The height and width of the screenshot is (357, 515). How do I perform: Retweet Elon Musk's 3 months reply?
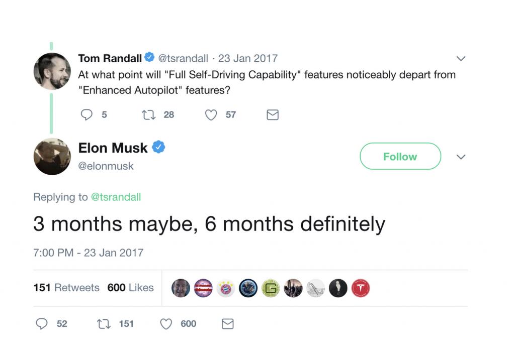(x=104, y=324)
